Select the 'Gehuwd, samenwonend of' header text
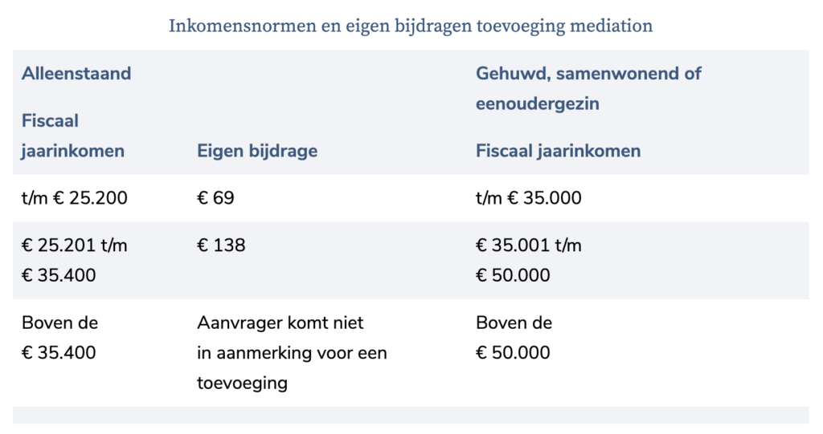 click(x=588, y=74)
